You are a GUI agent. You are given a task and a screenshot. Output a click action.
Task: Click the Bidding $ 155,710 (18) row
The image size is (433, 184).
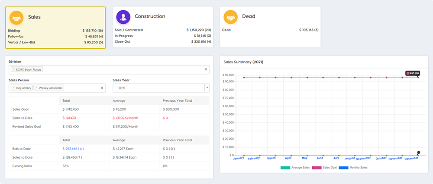tap(55, 31)
